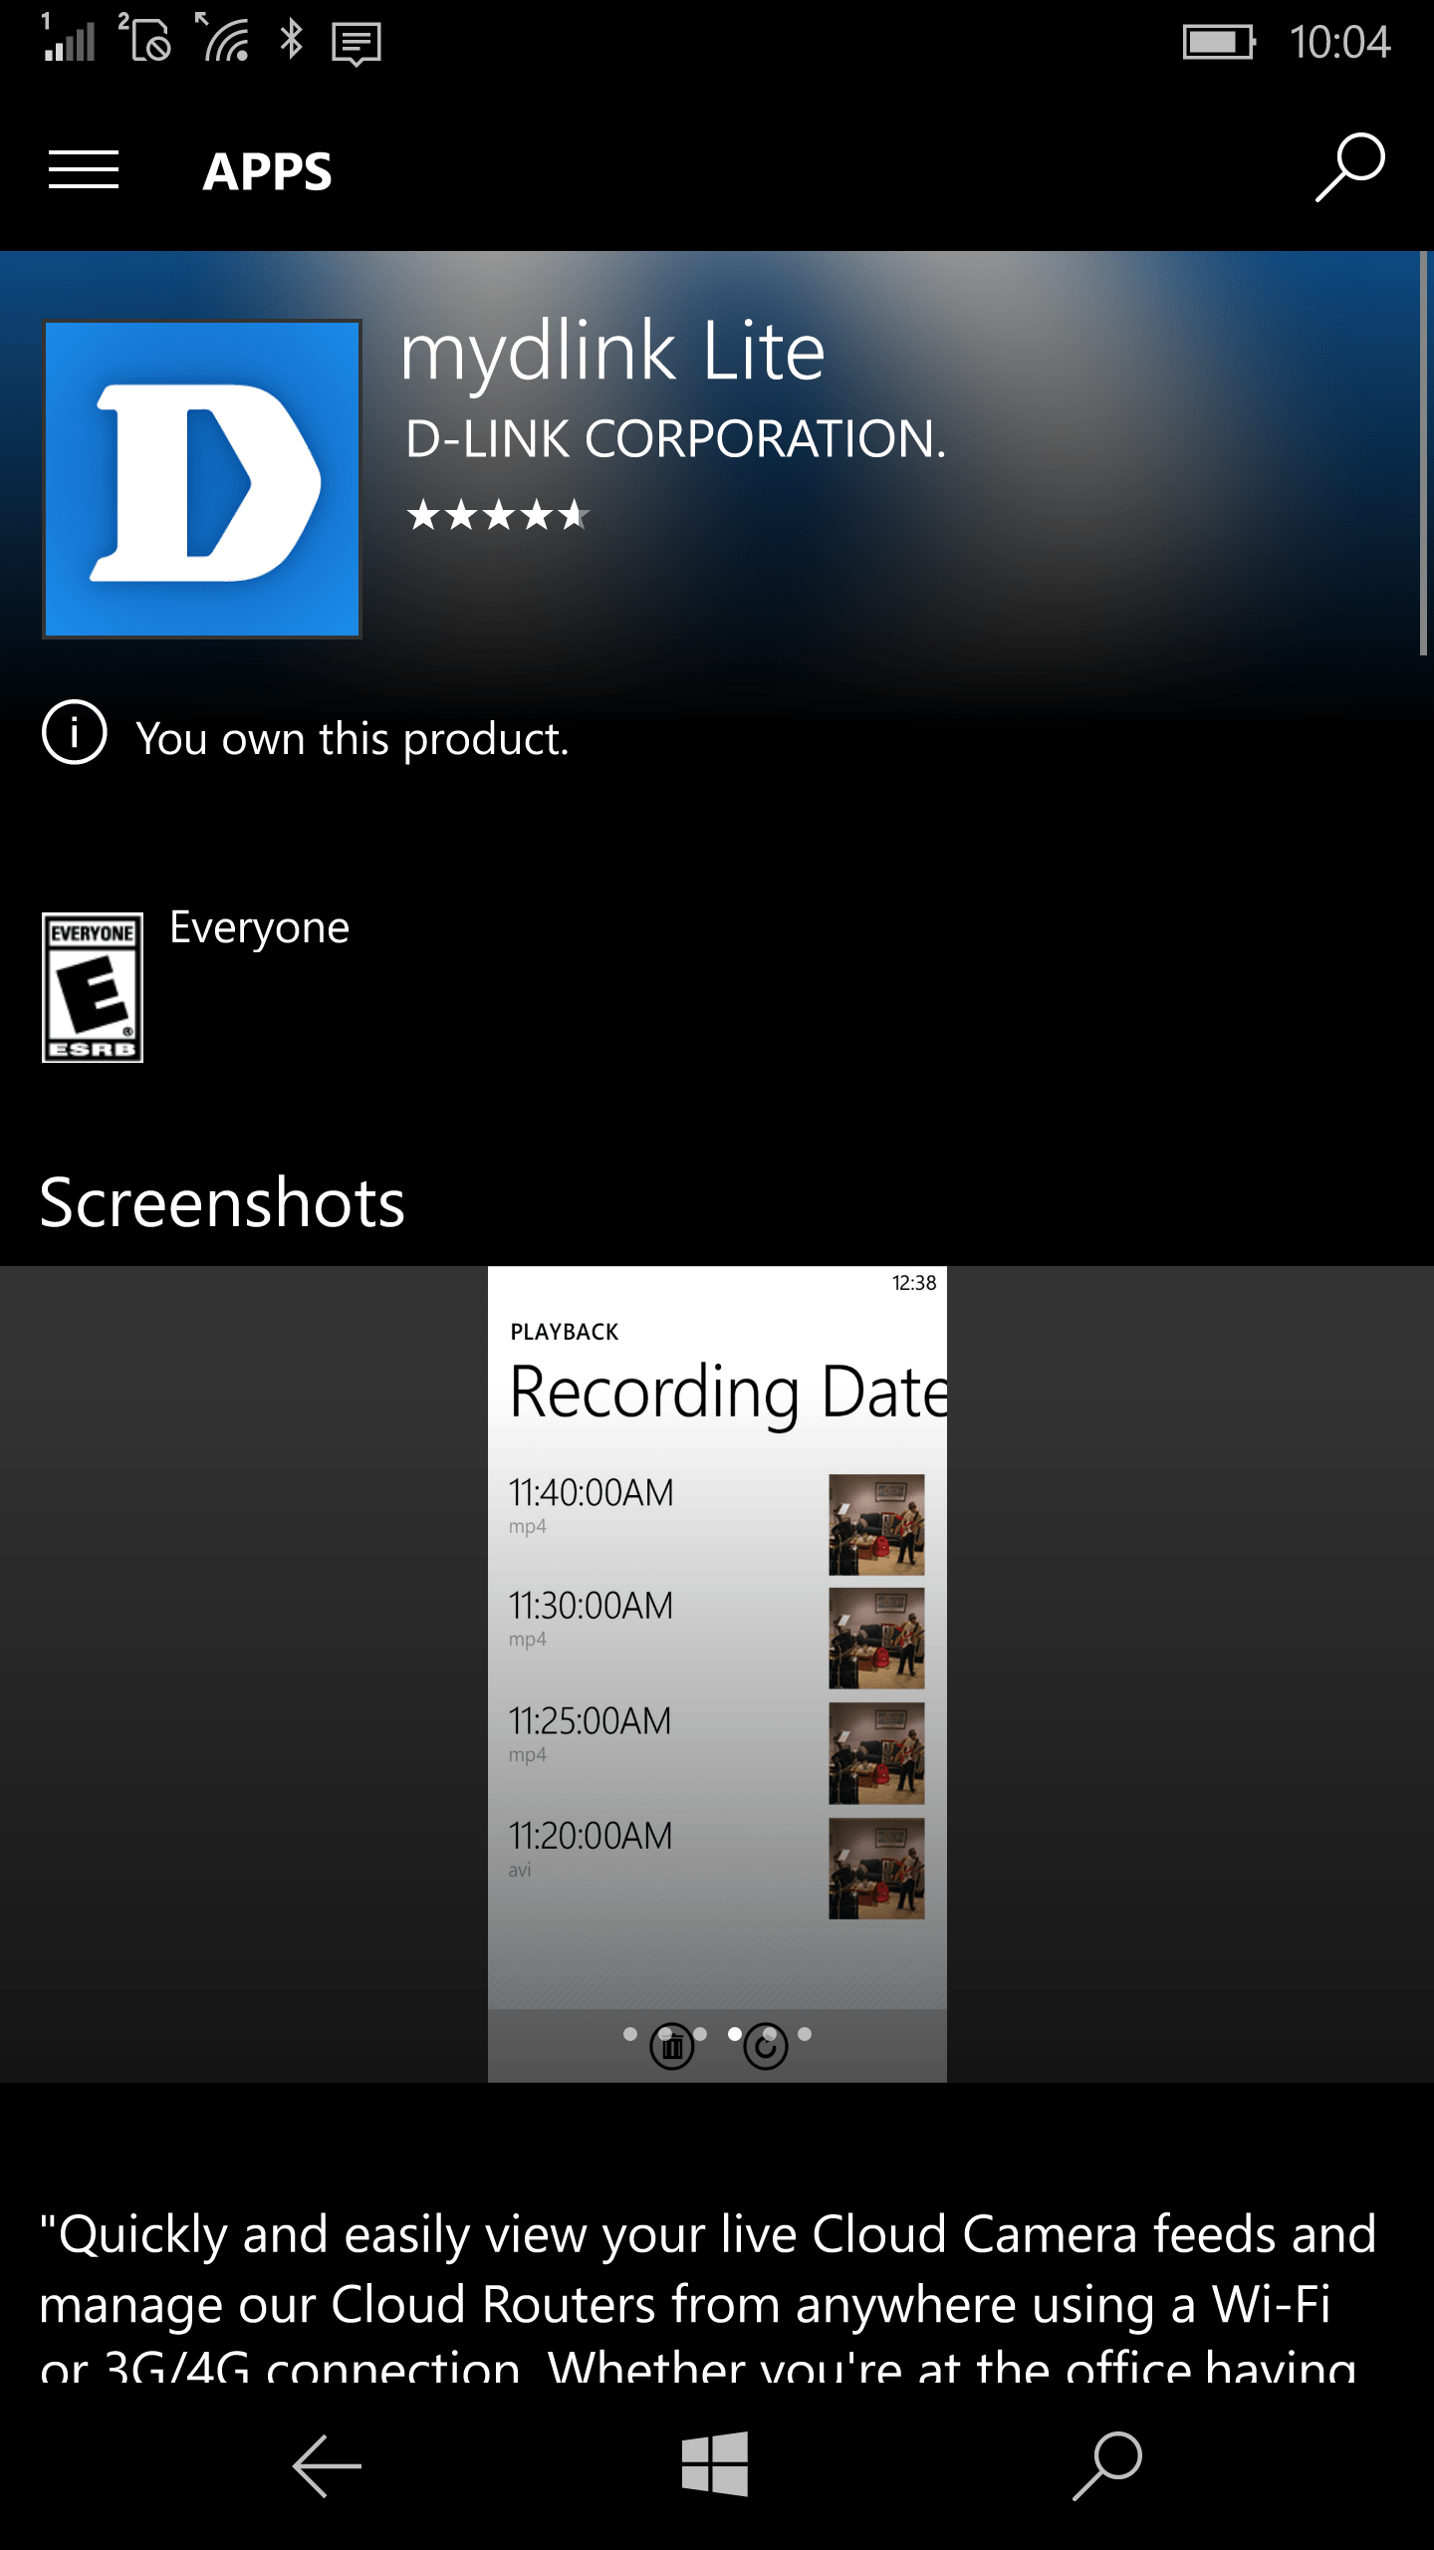Tap the 11:20:00AM recording thumbnail
1434x2550 pixels.
pyautogui.click(x=876, y=1869)
